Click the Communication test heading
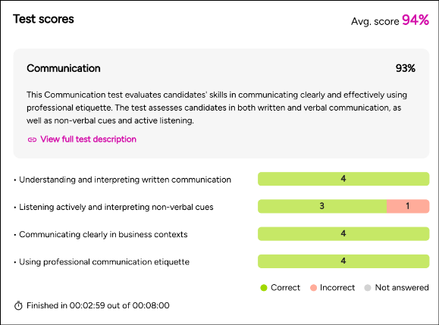This screenshot has width=439, height=325. pyautogui.click(x=64, y=68)
